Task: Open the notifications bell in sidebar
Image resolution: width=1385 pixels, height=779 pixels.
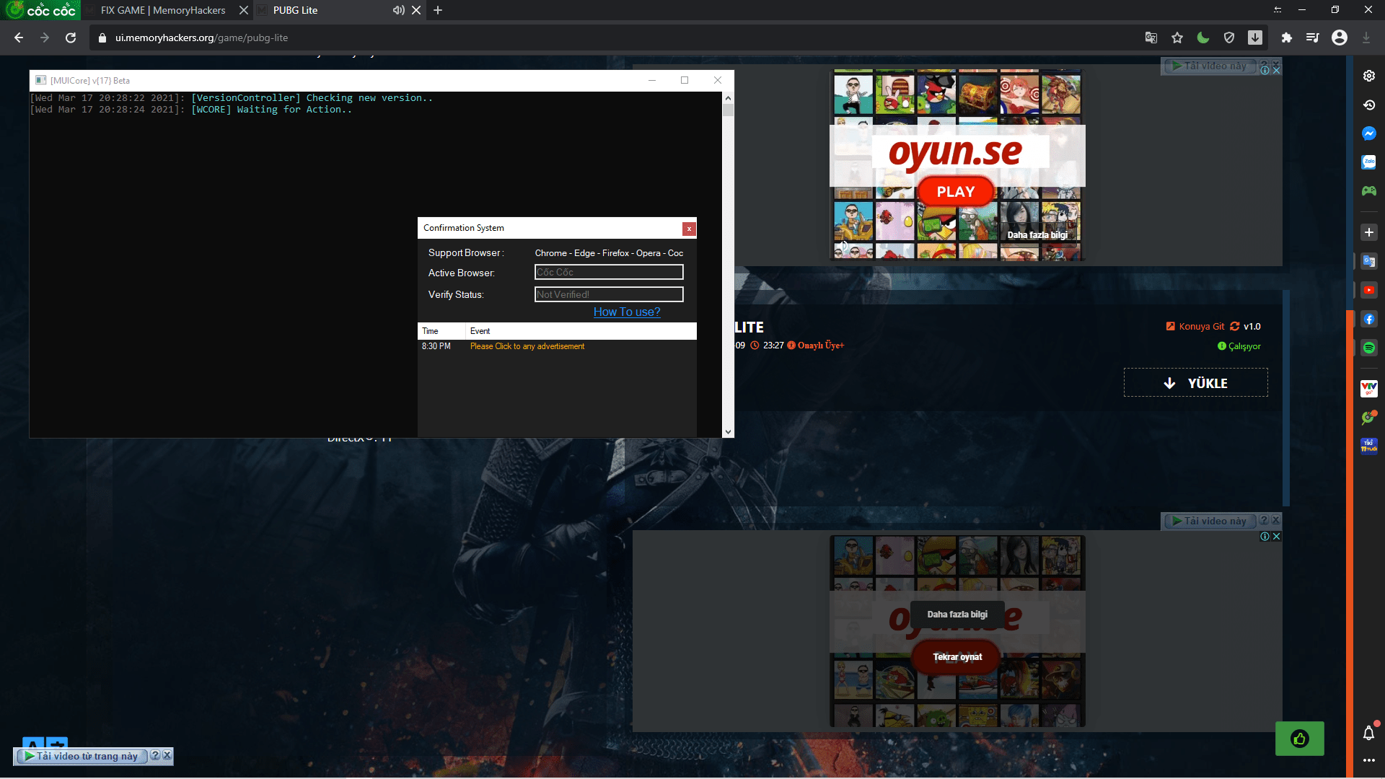Action: [x=1369, y=733]
